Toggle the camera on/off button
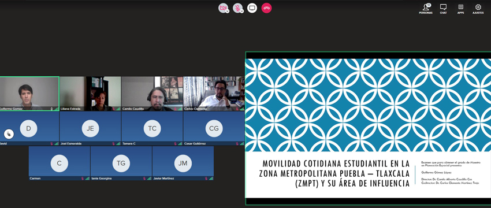The height and width of the screenshot is (208, 491). pos(223,8)
